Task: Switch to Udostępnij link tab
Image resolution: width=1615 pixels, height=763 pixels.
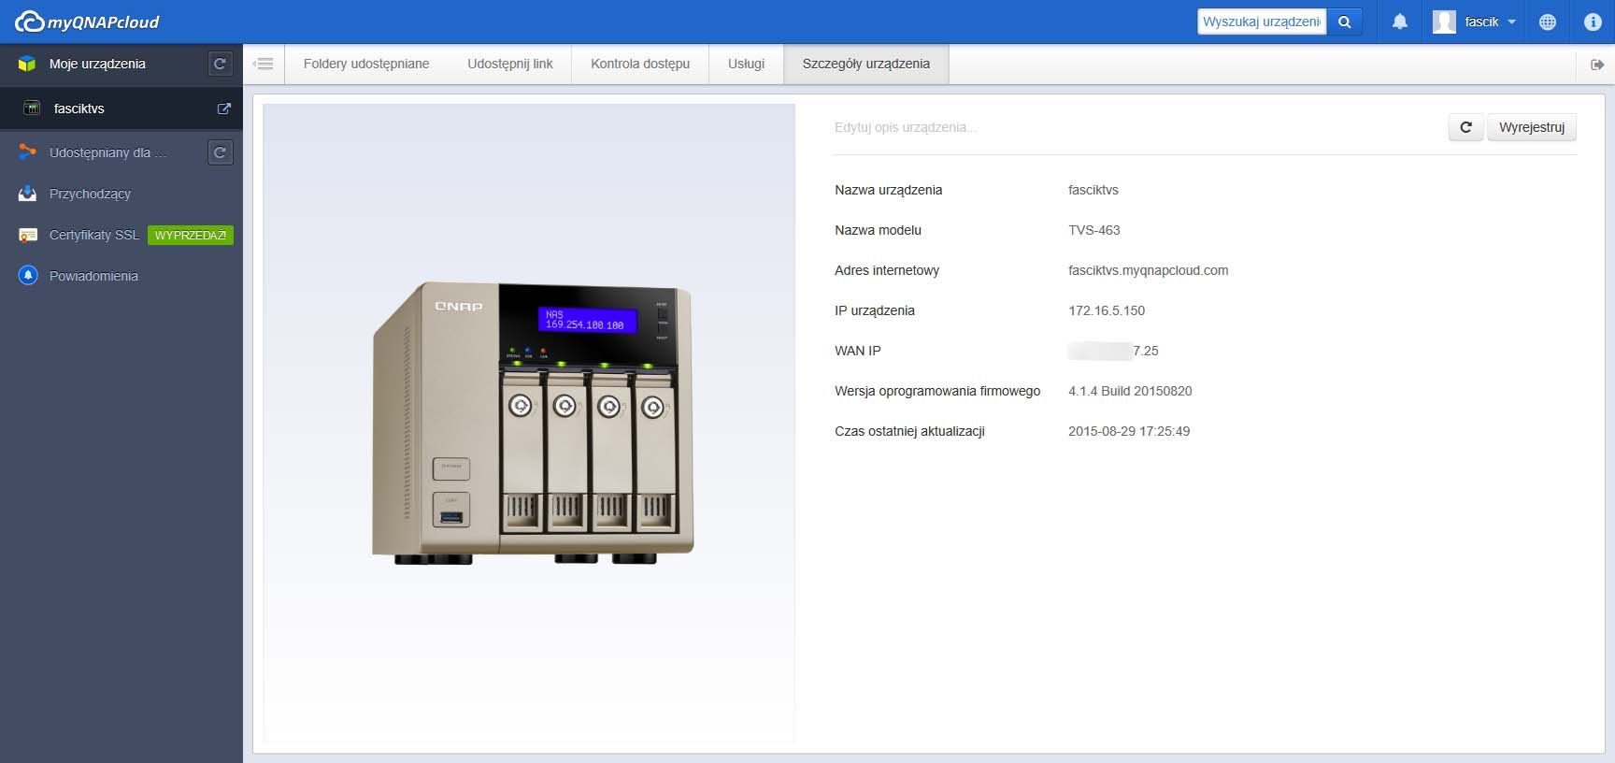Action: coord(510,64)
